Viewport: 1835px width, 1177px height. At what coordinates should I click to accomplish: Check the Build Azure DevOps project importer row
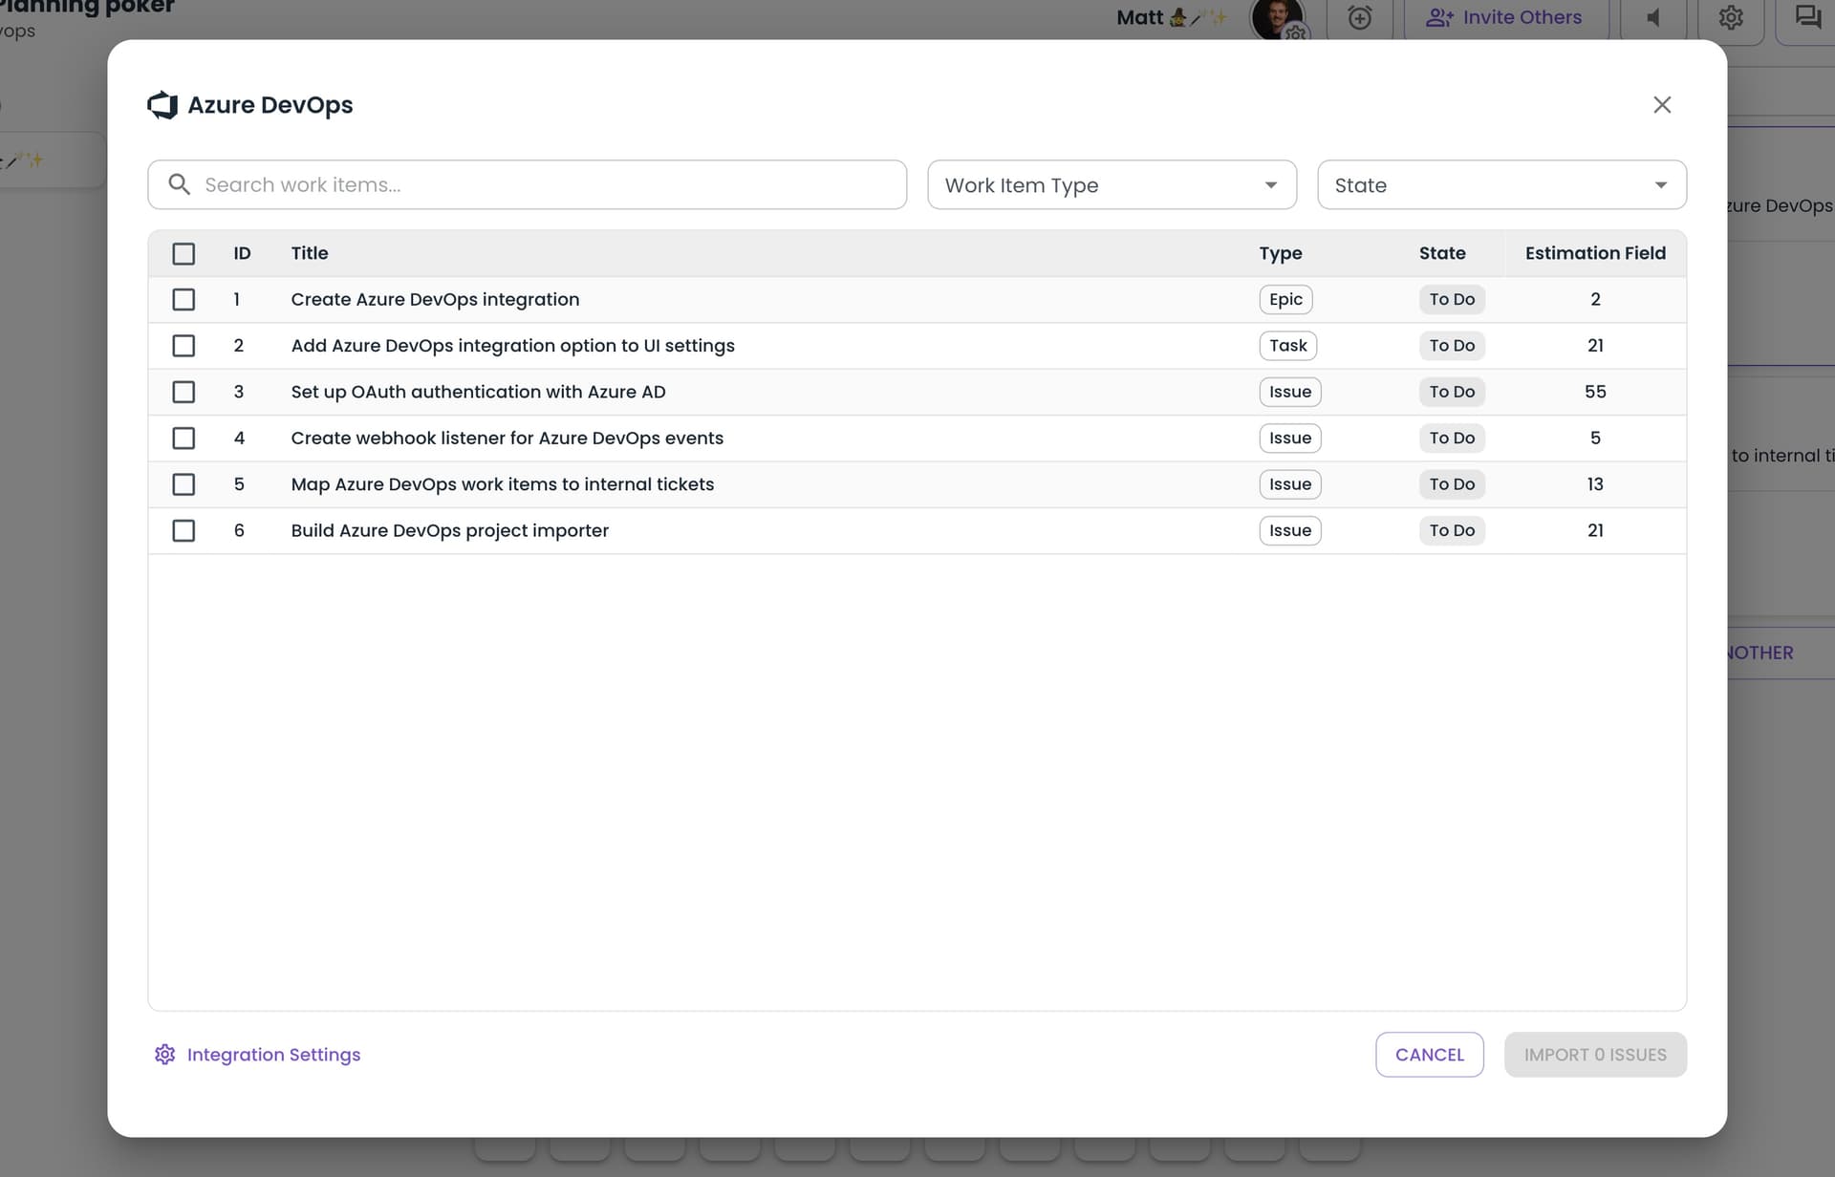pyautogui.click(x=183, y=530)
